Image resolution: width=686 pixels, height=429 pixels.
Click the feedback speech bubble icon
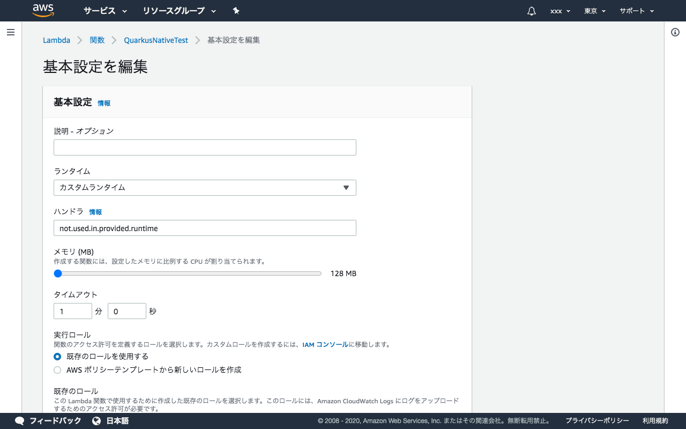click(x=19, y=421)
